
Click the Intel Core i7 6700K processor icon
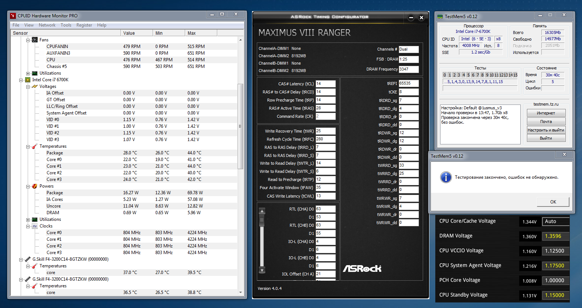pos(28,80)
